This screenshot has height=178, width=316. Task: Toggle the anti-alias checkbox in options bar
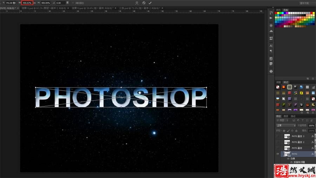(x=73, y=3)
